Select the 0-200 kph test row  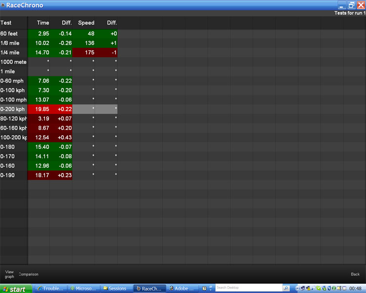[13, 109]
